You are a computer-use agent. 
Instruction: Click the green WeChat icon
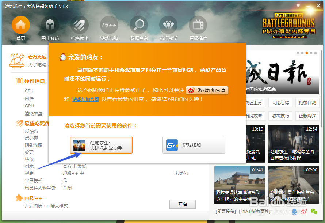(314, 211)
